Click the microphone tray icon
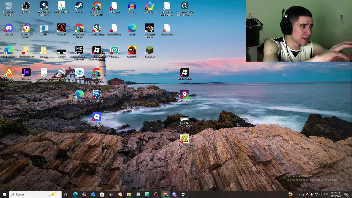 click(x=312, y=194)
